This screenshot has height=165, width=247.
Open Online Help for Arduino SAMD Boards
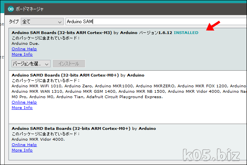point(24,102)
